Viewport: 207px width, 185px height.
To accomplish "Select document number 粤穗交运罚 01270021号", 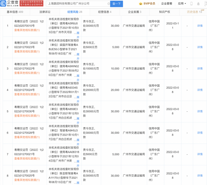I will tap(29, 152).
